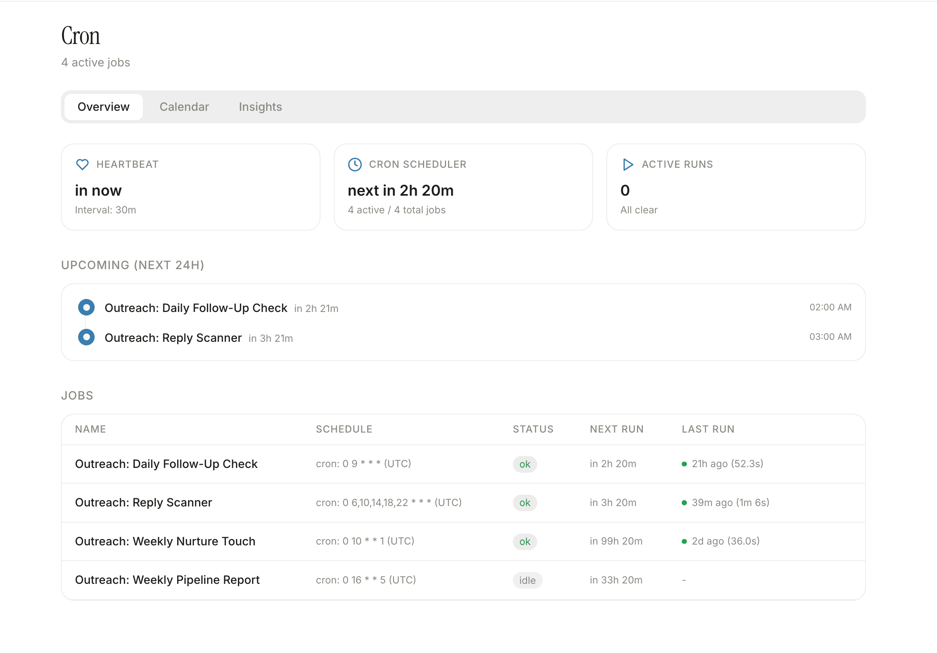Switch to the Overview tab
Image resolution: width=937 pixels, height=653 pixels.
click(104, 107)
